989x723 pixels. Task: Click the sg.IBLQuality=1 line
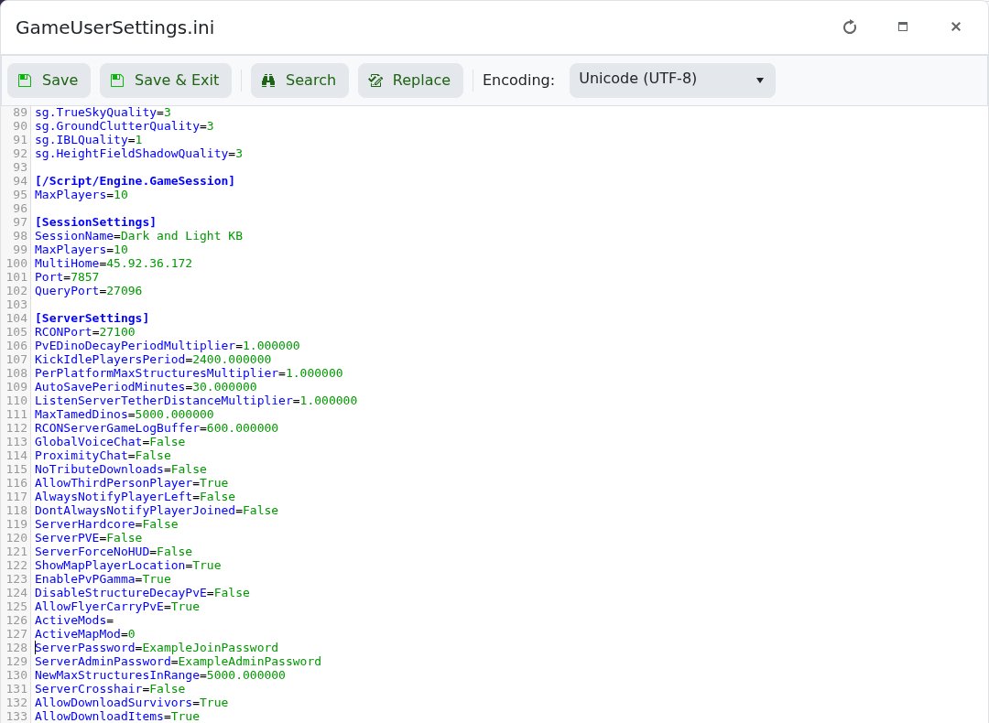click(88, 140)
